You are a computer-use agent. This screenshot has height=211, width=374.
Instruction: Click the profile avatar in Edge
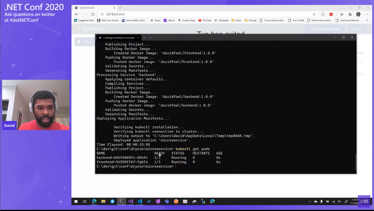[358, 14]
